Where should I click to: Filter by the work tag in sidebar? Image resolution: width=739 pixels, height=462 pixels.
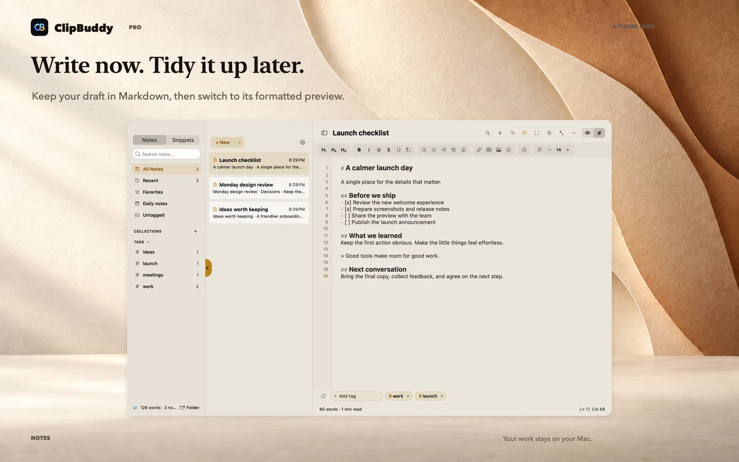(166, 286)
